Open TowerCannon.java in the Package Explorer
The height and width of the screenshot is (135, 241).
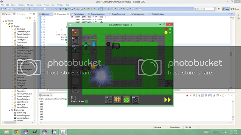tap(24, 94)
